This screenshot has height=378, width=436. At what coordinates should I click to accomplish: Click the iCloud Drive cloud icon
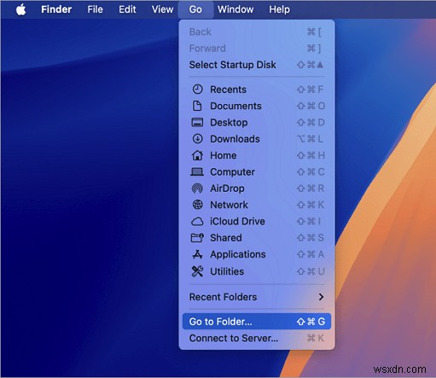pos(197,221)
